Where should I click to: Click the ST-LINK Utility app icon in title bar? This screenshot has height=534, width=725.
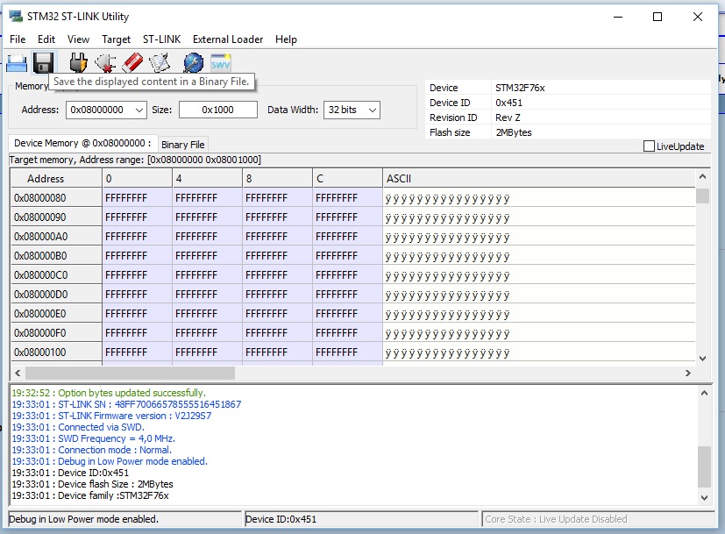pos(16,17)
